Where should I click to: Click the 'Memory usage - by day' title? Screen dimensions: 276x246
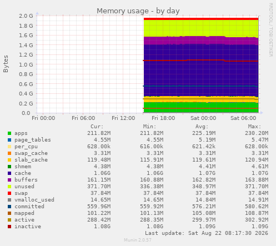(x=138, y=11)
